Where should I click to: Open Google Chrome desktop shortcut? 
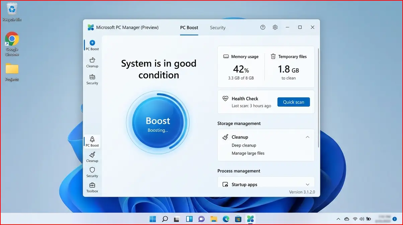click(x=12, y=44)
